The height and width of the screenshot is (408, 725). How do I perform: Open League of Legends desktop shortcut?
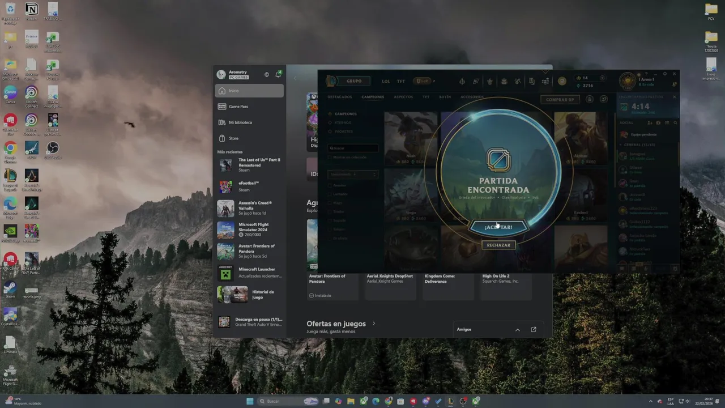pyautogui.click(x=10, y=178)
